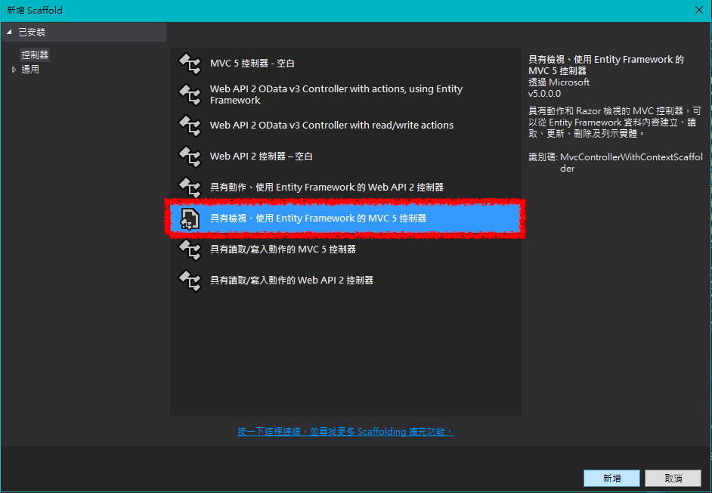712x493 pixels.
Task: Close the 新增 Scaffold dialog
Action: (x=698, y=10)
